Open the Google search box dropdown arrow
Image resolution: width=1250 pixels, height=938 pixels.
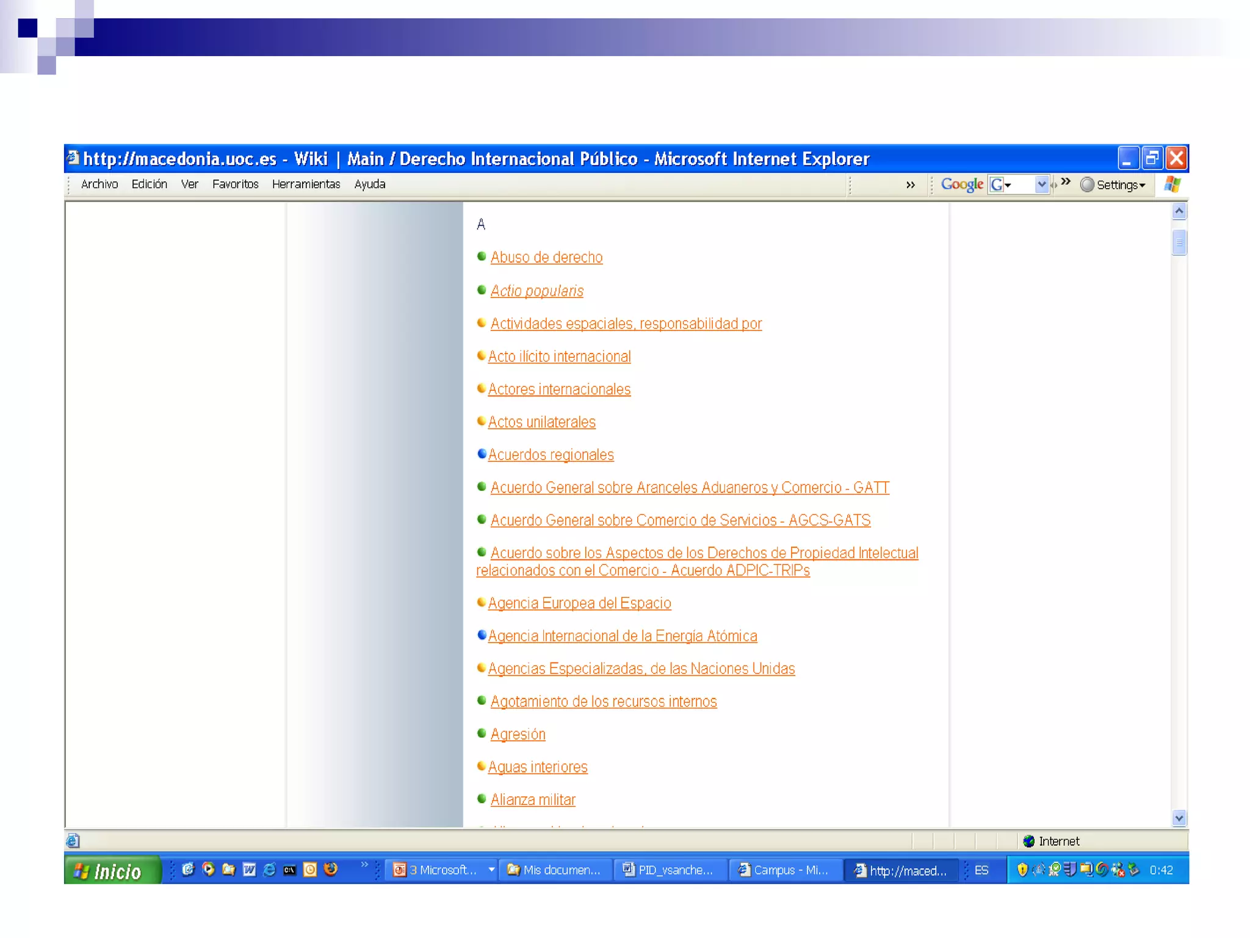point(1041,184)
